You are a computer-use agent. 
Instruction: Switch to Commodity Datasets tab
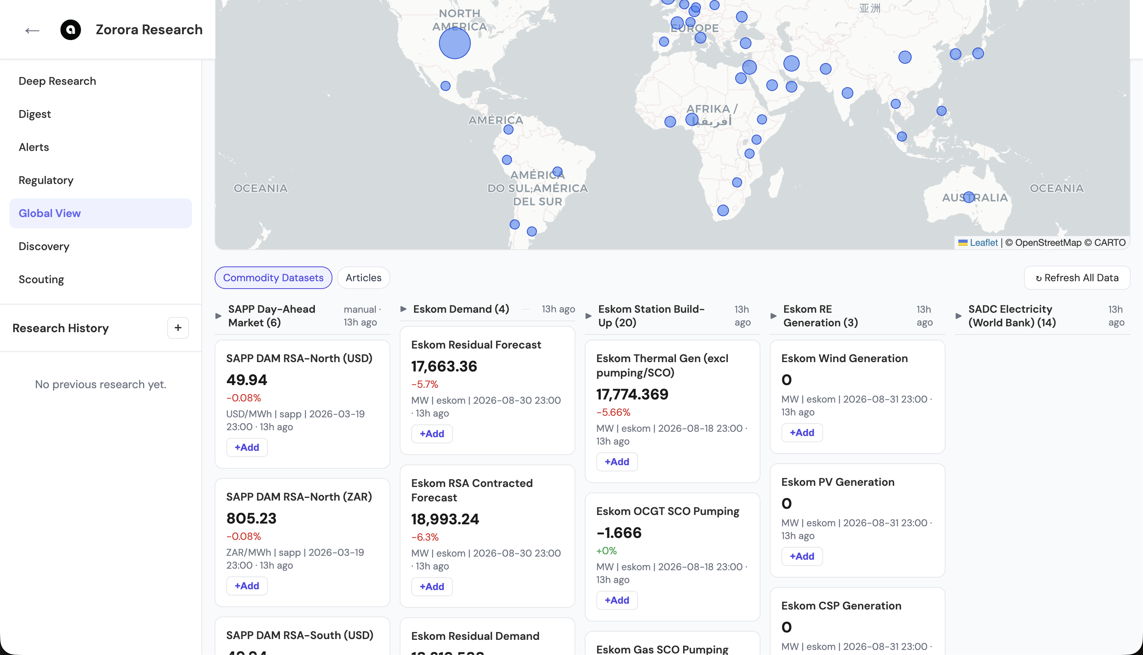pyautogui.click(x=273, y=278)
